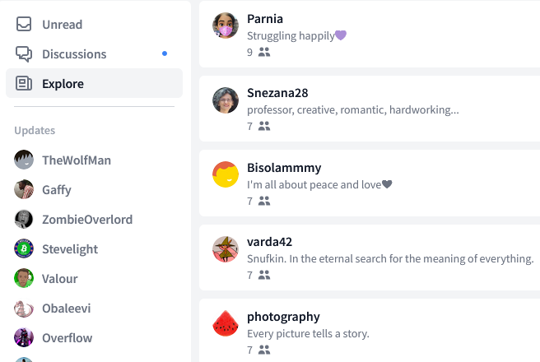Open Bisolammmy smiley avatar
This screenshot has height=362, width=540.
click(226, 174)
